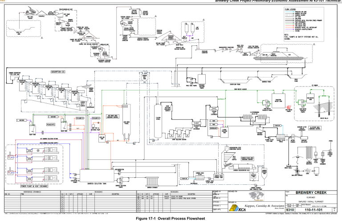Image resolution: width=342 pixels, height=224 pixels.
Task: Click the 'ADSORPTION-CIC' area label
Action: coord(58,72)
